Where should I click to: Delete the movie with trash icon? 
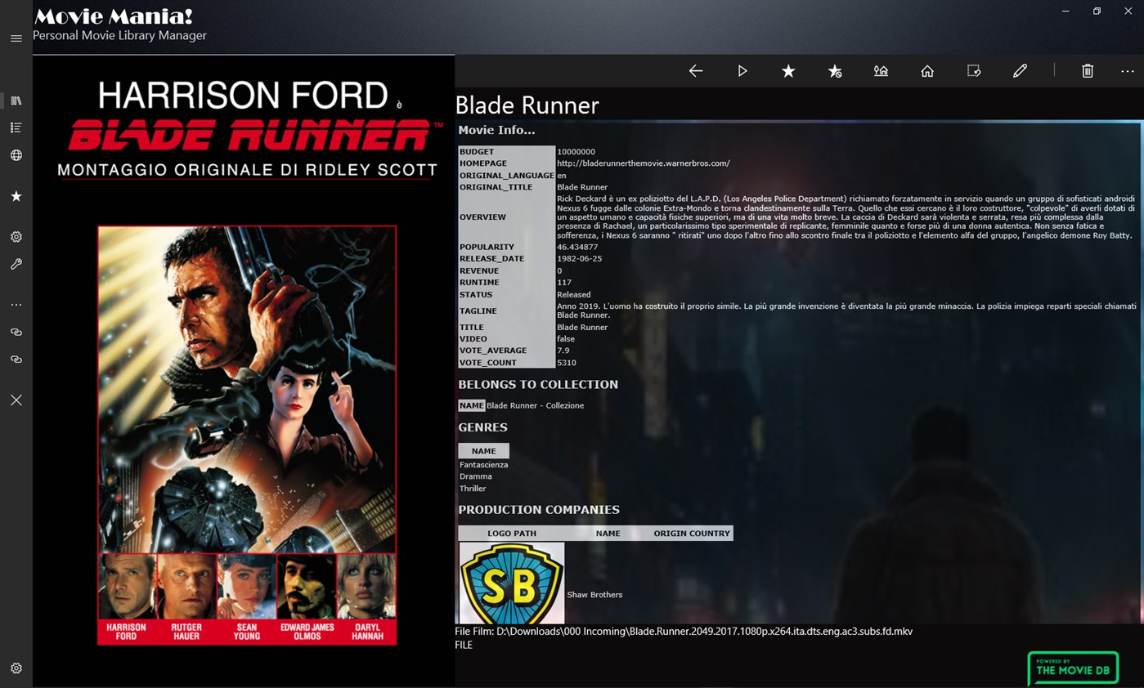(x=1088, y=71)
